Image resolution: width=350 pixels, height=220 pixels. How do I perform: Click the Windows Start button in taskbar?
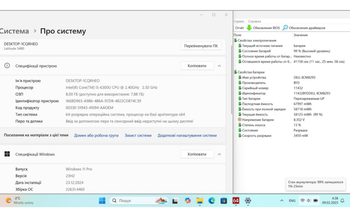[102, 201]
